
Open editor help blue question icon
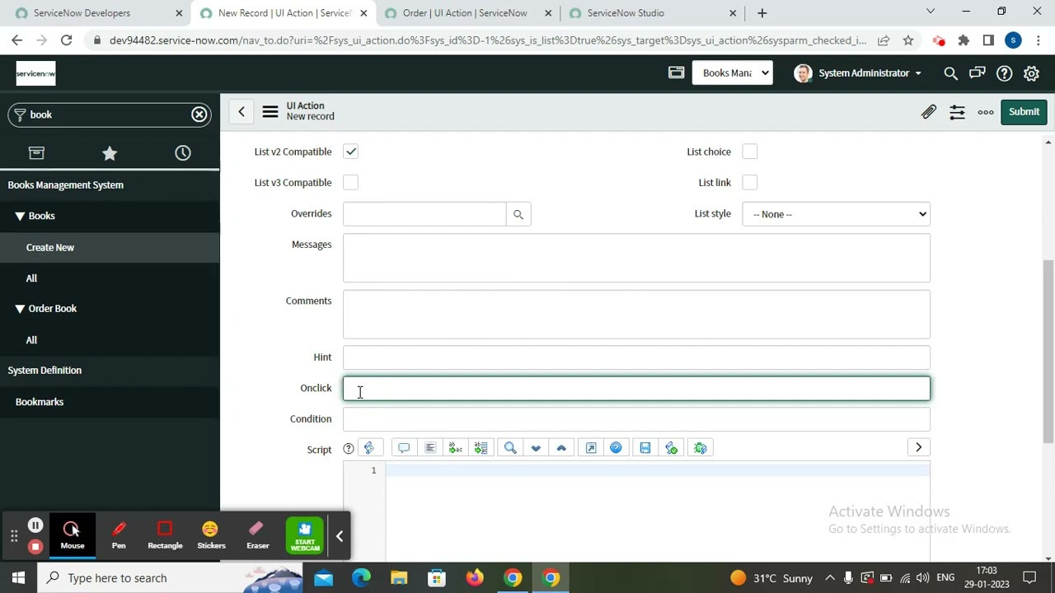click(616, 448)
